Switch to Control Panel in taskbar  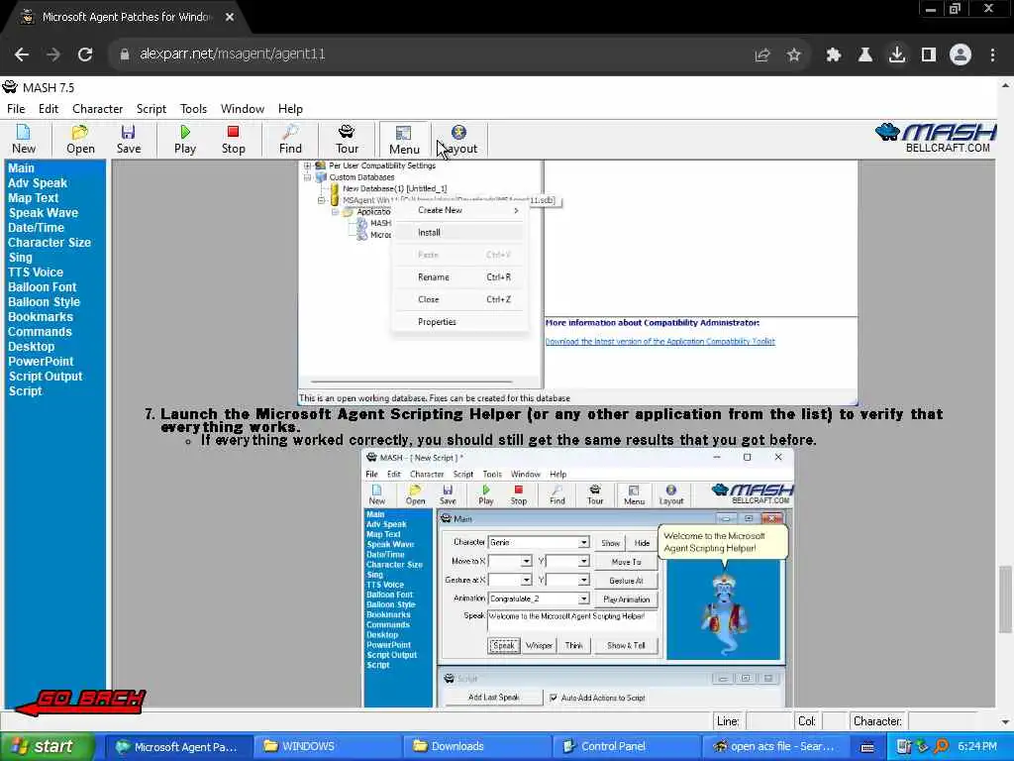pos(627,747)
